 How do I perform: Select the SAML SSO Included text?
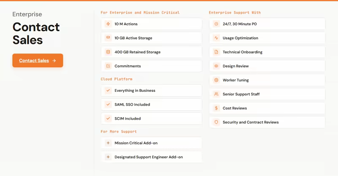tap(132, 104)
